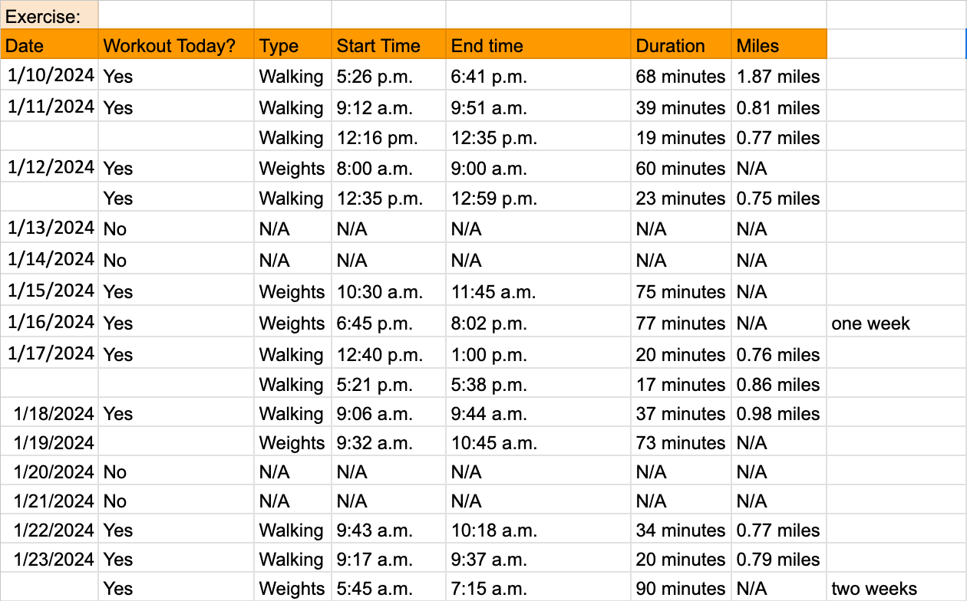The image size is (967, 601).
Task: Select the 'Exercise:' title cell
Action: click(49, 15)
